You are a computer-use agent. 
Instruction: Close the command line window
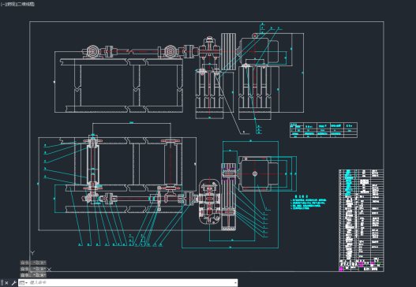click(6, 283)
